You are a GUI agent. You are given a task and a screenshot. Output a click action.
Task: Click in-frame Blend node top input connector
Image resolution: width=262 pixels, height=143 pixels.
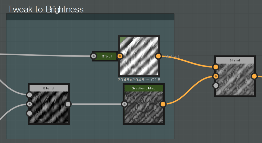pyautogui.click(x=30, y=95)
